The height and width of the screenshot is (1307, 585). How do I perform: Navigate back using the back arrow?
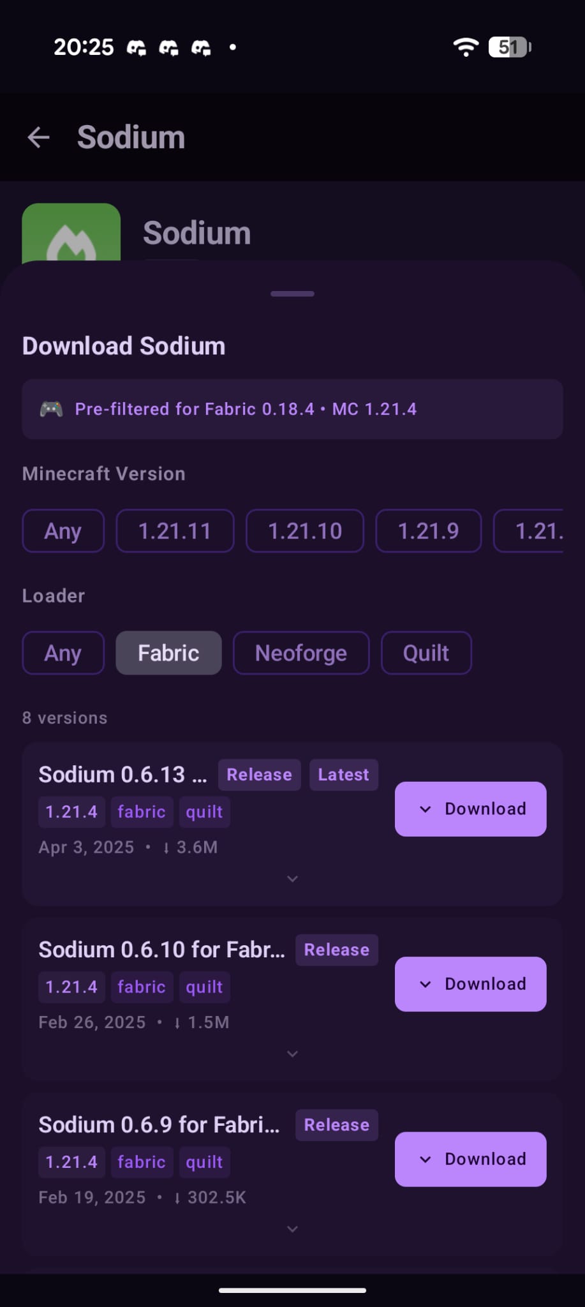(39, 137)
